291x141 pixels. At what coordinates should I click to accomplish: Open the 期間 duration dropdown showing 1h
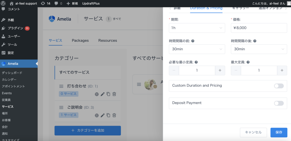197,28
